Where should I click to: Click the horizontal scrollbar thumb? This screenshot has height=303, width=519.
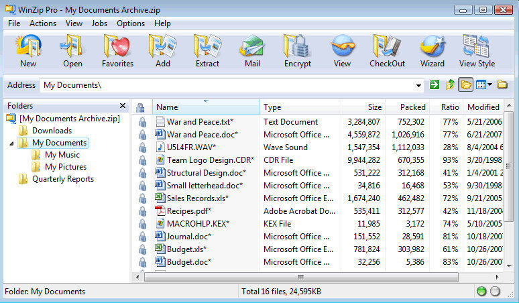[x=301, y=277]
